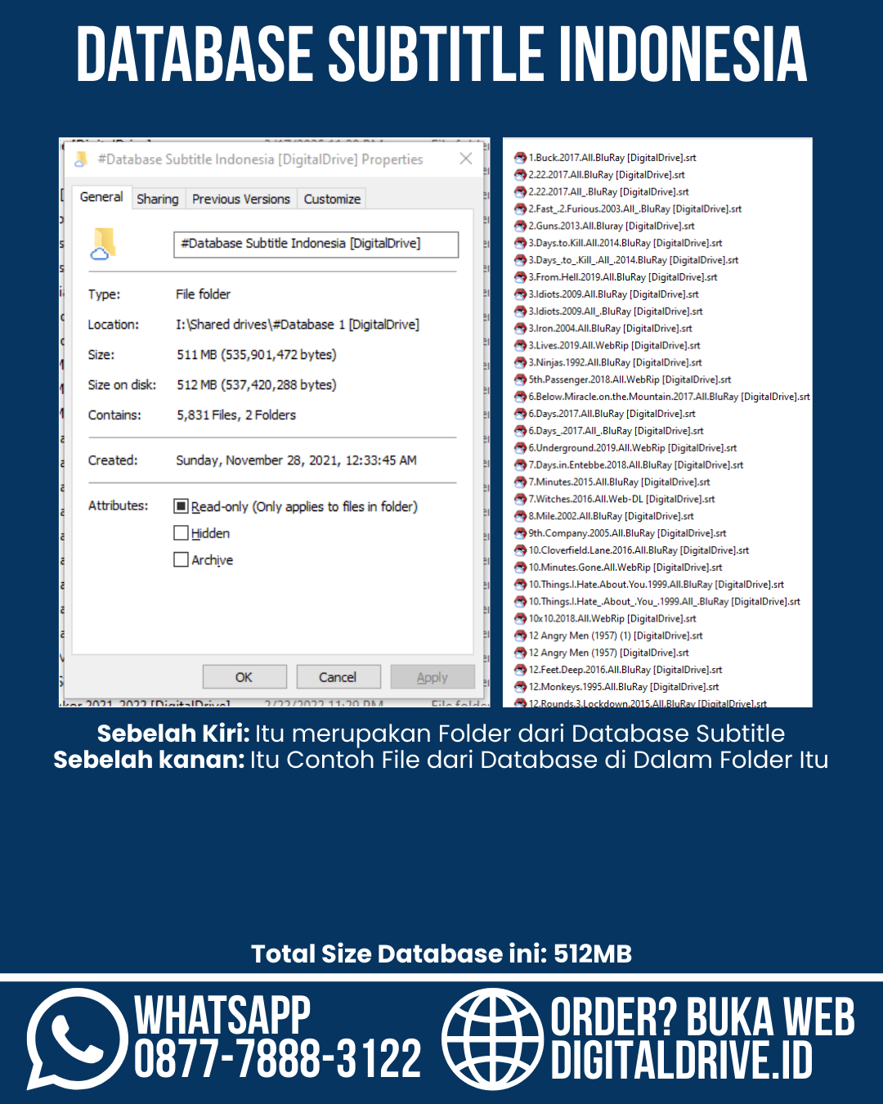883x1104 pixels.
Task: Click the globe web icon
Action: 492,1039
